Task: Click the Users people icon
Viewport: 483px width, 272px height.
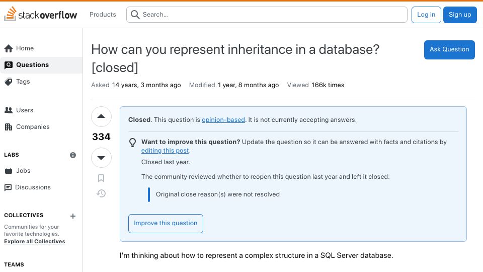Action: (9, 110)
